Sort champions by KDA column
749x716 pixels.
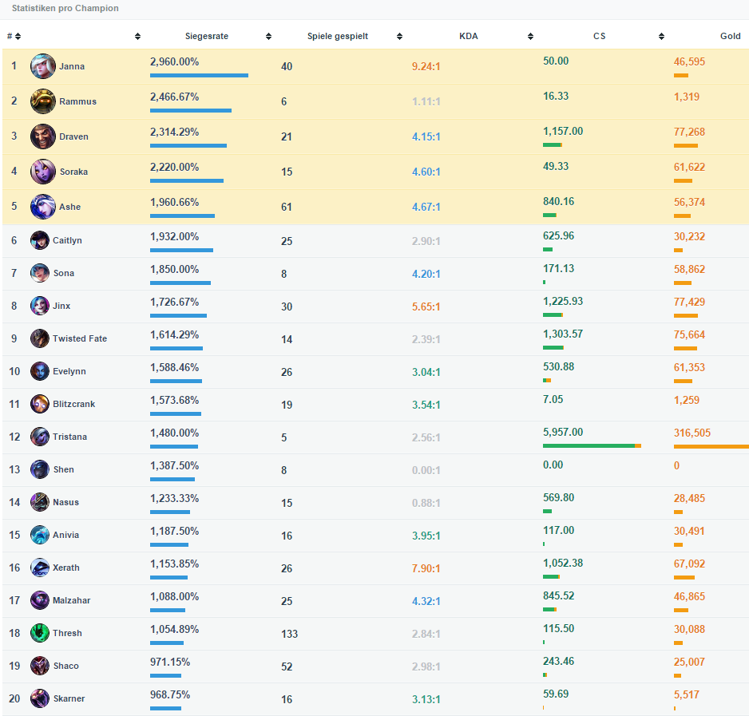[x=469, y=36]
